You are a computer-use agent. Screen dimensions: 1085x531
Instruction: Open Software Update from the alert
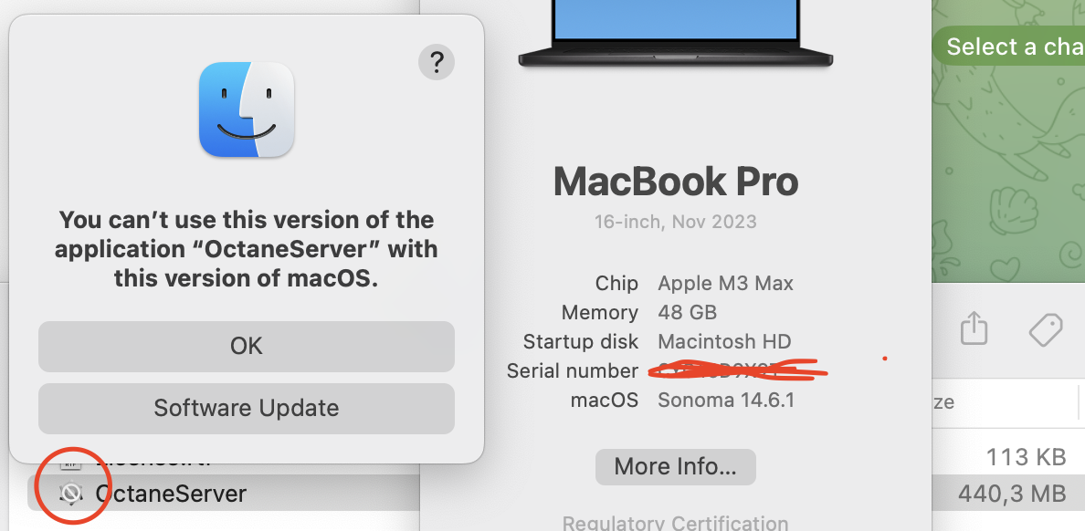(x=247, y=408)
